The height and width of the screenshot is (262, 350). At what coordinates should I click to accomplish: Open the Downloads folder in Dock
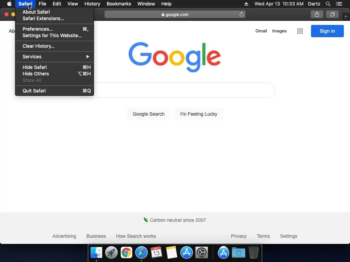(238, 253)
